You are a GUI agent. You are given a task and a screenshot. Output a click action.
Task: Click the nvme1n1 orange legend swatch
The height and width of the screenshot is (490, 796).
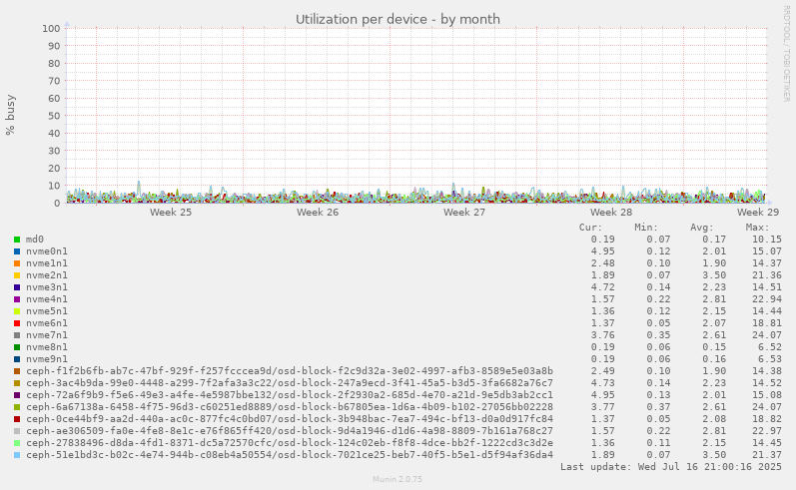pos(17,263)
